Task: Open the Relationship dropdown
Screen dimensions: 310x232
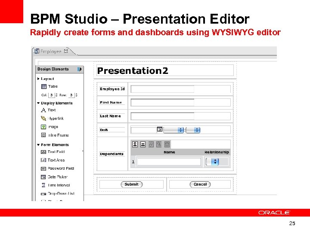Action: coord(212,162)
